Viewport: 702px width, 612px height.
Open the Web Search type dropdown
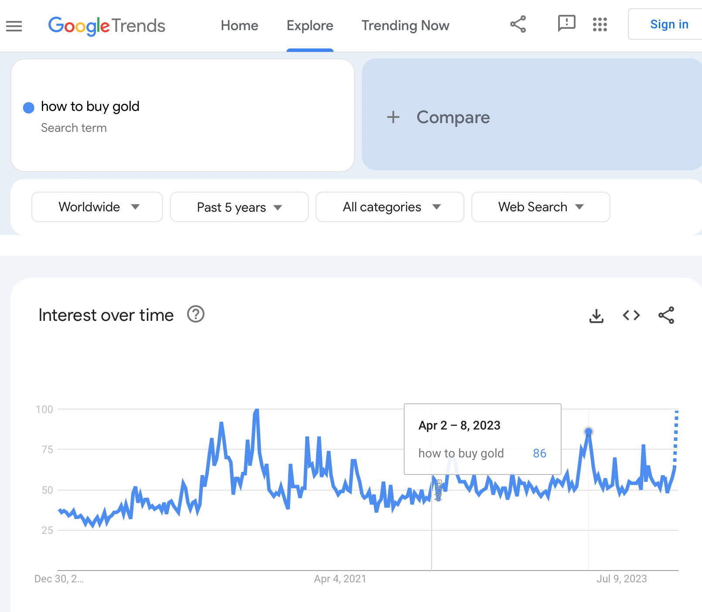(x=541, y=207)
